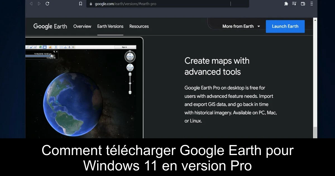
Task: Click the browser back navigation arrow
Action: click(31, 4)
